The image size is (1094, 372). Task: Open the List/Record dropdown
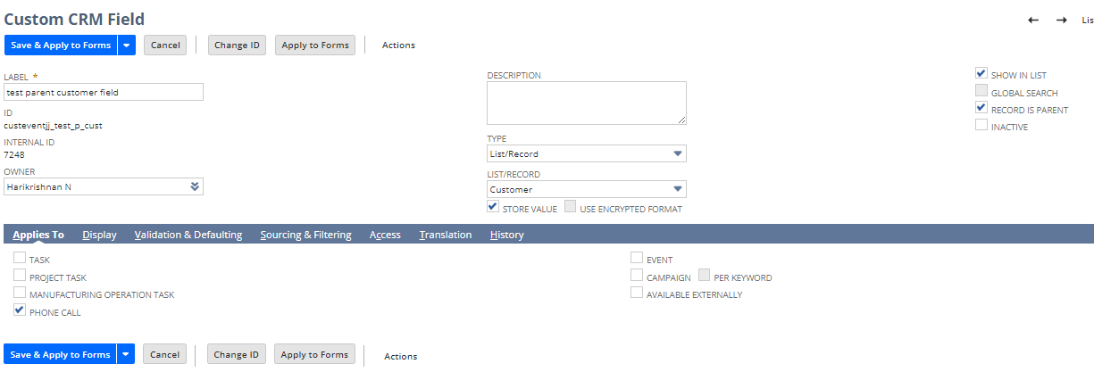[x=678, y=189]
